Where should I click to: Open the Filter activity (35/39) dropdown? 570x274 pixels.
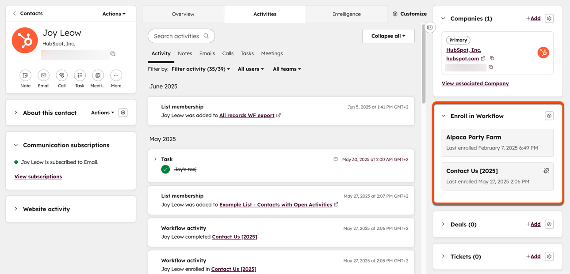click(x=201, y=69)
